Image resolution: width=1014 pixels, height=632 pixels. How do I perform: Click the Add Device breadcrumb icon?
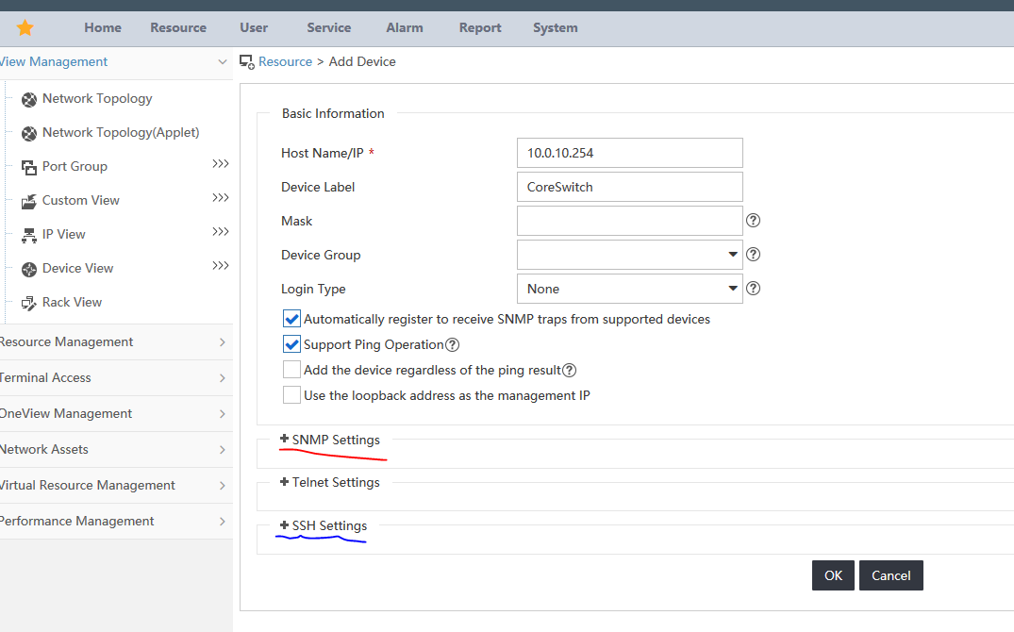tap(247, 62)
